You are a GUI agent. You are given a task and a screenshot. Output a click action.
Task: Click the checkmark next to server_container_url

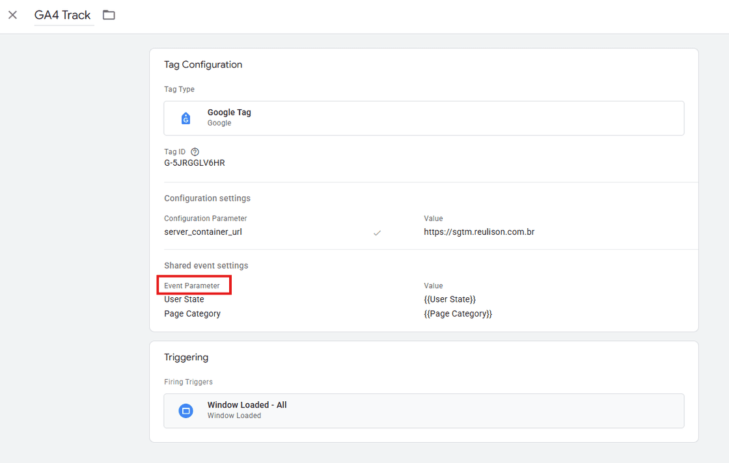click(x=377, y=232)
